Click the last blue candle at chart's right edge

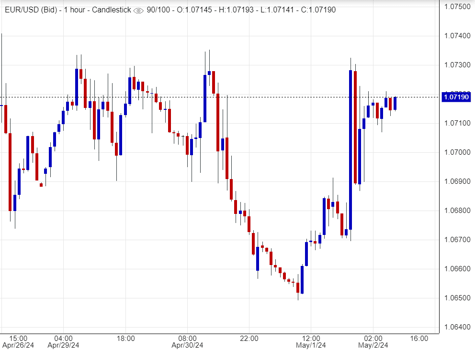[395, 103]
